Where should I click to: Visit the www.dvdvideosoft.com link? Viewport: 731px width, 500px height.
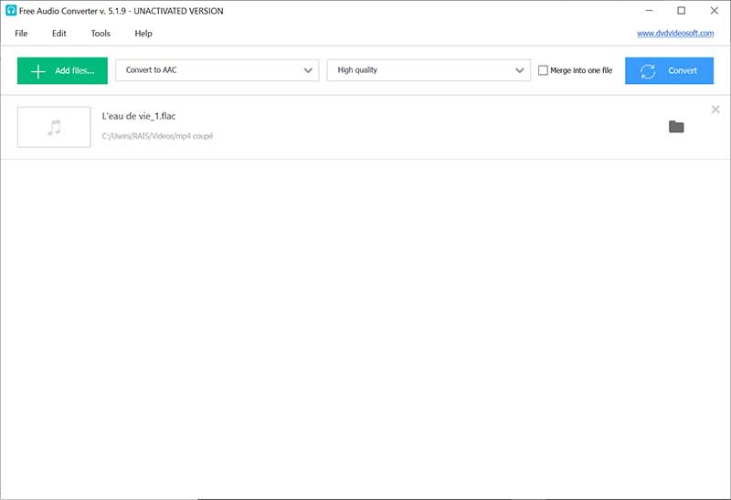point(675,33)
